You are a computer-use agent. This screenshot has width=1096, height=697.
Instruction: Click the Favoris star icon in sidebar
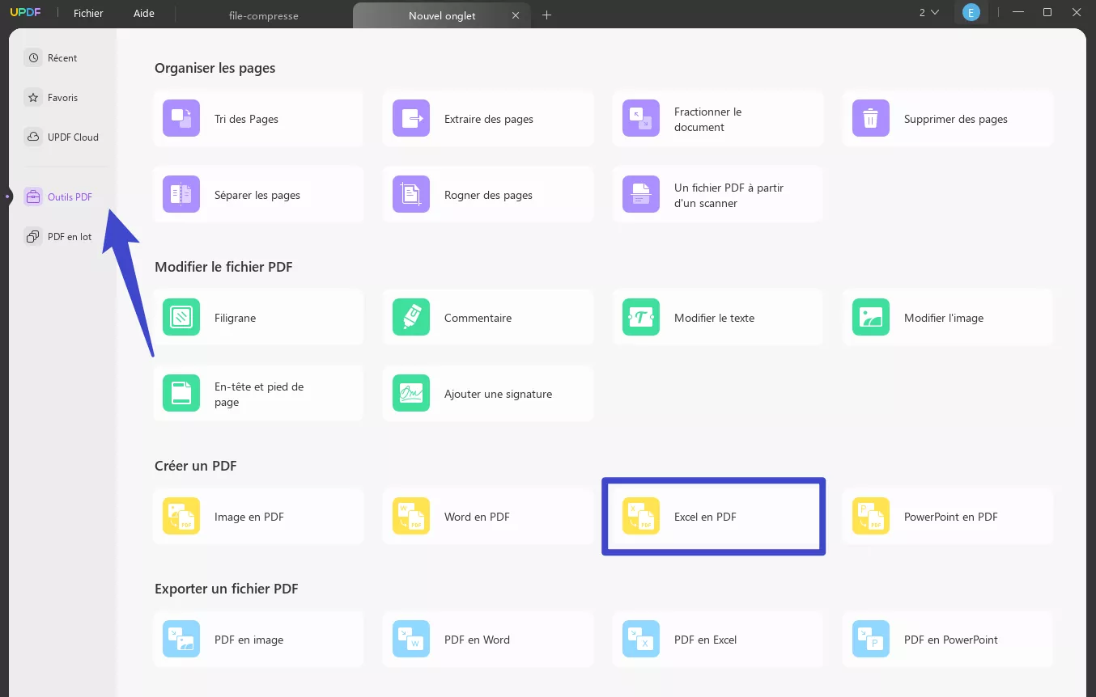tap(33, 97)
